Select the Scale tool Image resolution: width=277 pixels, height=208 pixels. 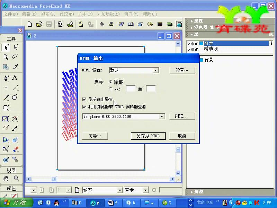click(x=6, y=119)
